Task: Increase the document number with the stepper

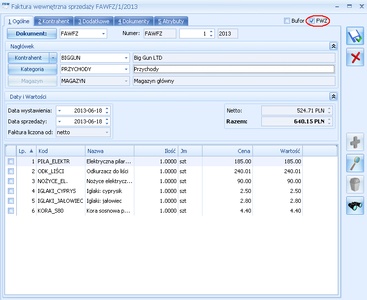Action: [211, 32]
